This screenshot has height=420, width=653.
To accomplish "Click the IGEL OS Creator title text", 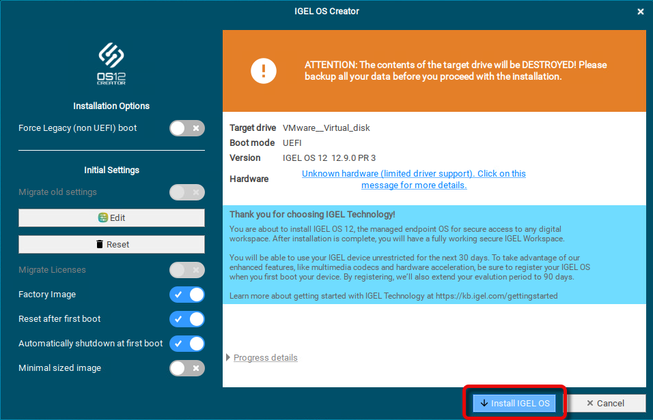I will [327, 11].
